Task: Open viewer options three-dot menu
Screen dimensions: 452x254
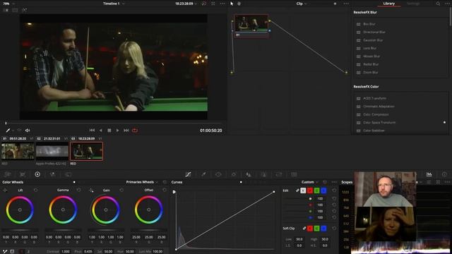Action: point(222,4)
